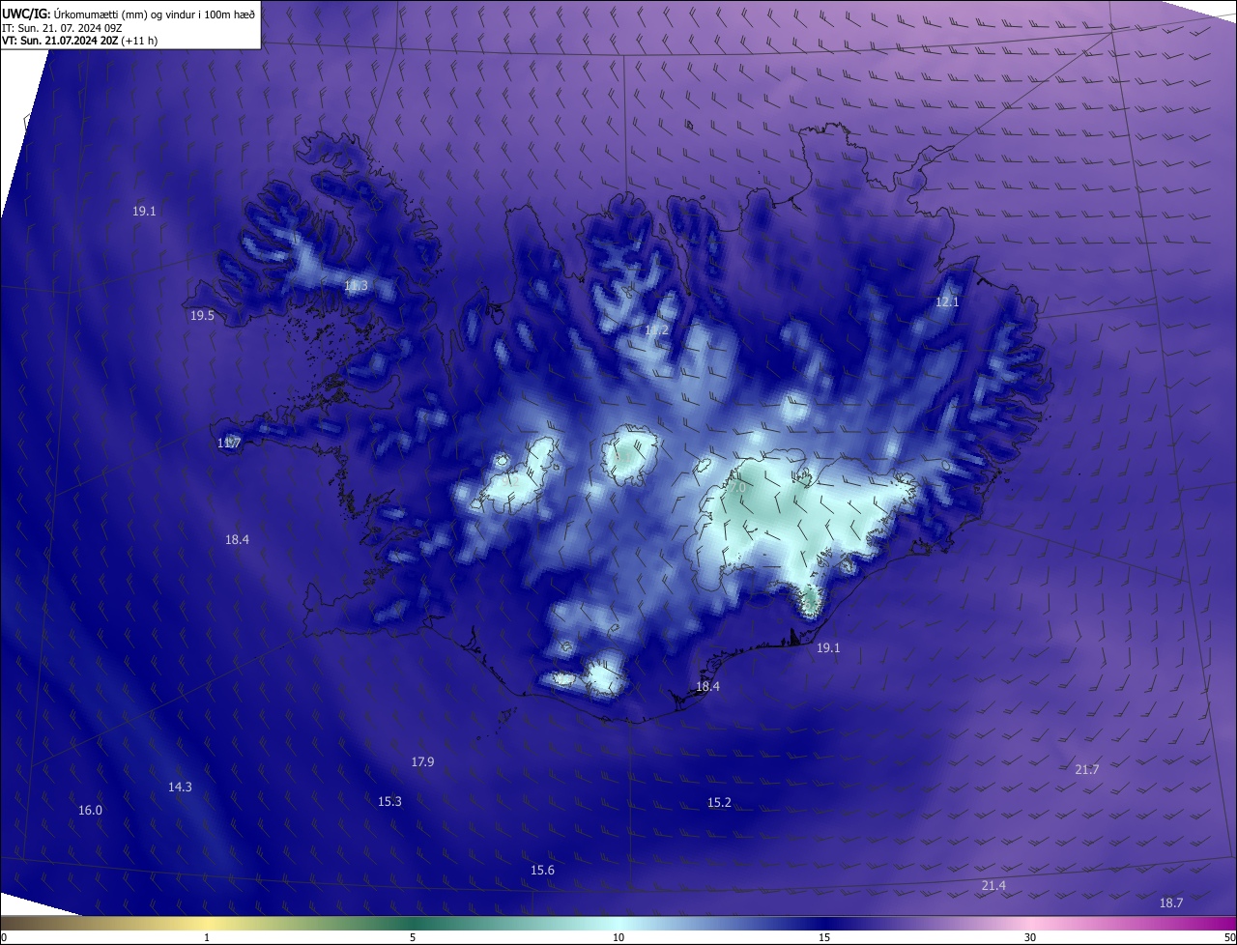Screen dimensions: 1237x945
Task: Click the 5 tick on the color scale
Action: coord(413,937)
